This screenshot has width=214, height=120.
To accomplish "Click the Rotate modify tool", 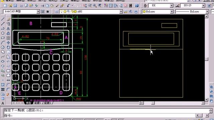I will [8, 47].
